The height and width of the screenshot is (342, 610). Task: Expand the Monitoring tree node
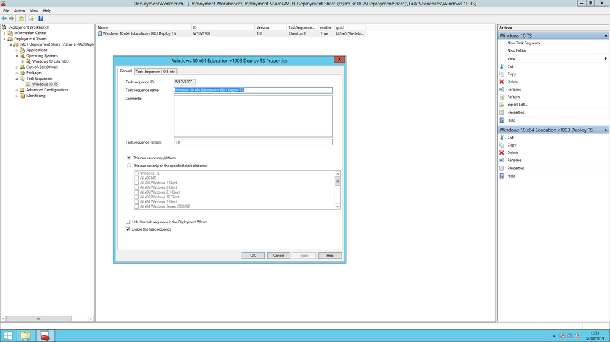point(16,96)
